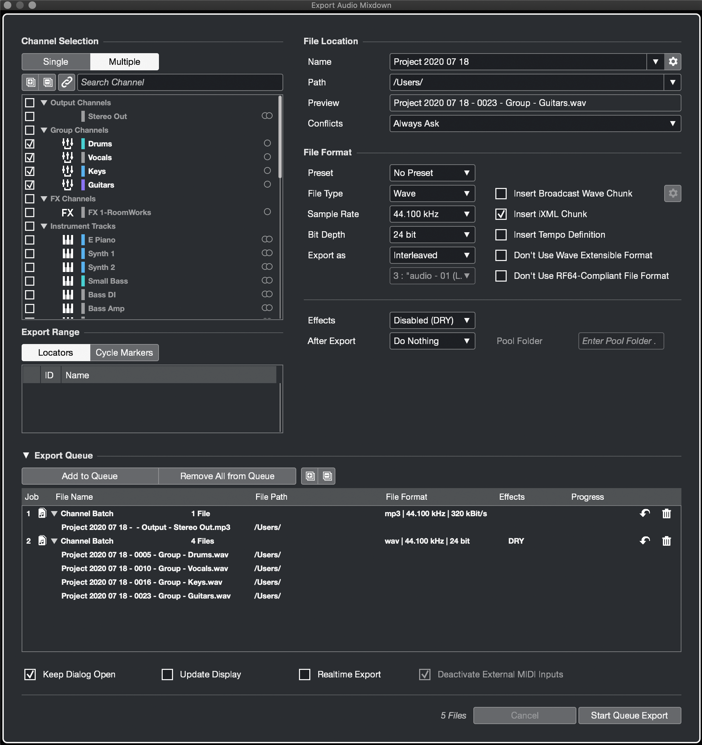The width and height of the screenshot is (702, 745).
Task: Click the Broadcast Wave Chunk gear icon
Action: pos(673,193)
